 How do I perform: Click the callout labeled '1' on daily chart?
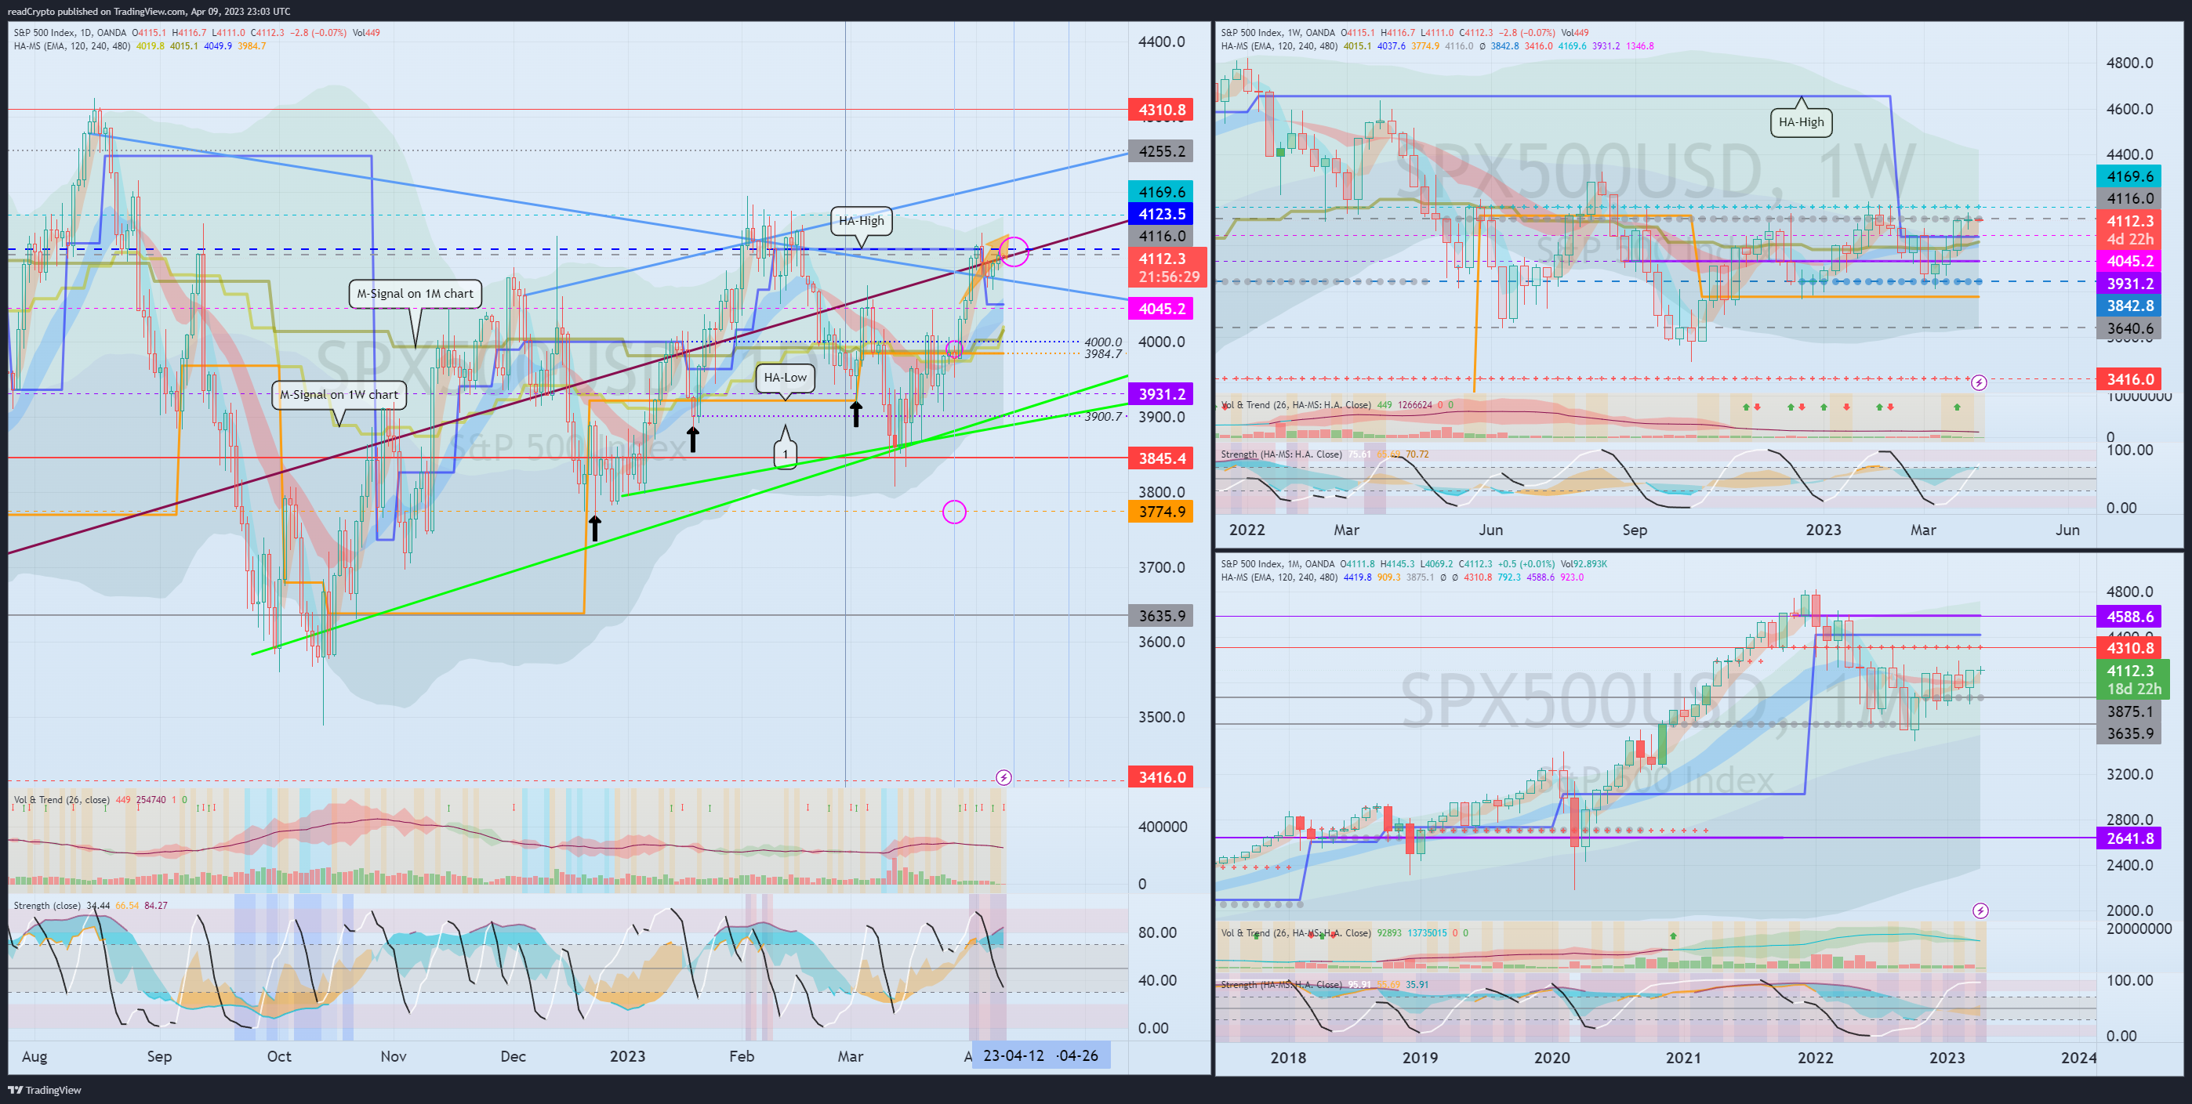pos(785,454)
